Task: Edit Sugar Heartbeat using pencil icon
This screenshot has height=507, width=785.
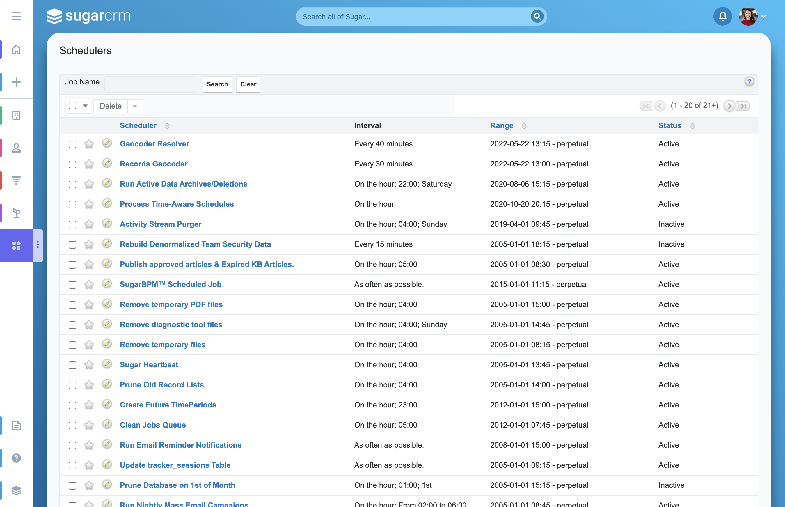Action: point(107,364)
